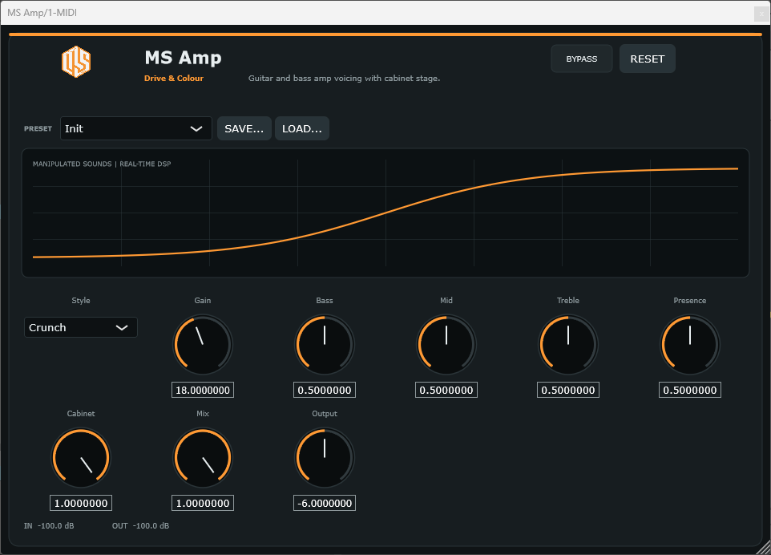
Task: Open the Crunch style dropdown
Action: coord(81,327)
